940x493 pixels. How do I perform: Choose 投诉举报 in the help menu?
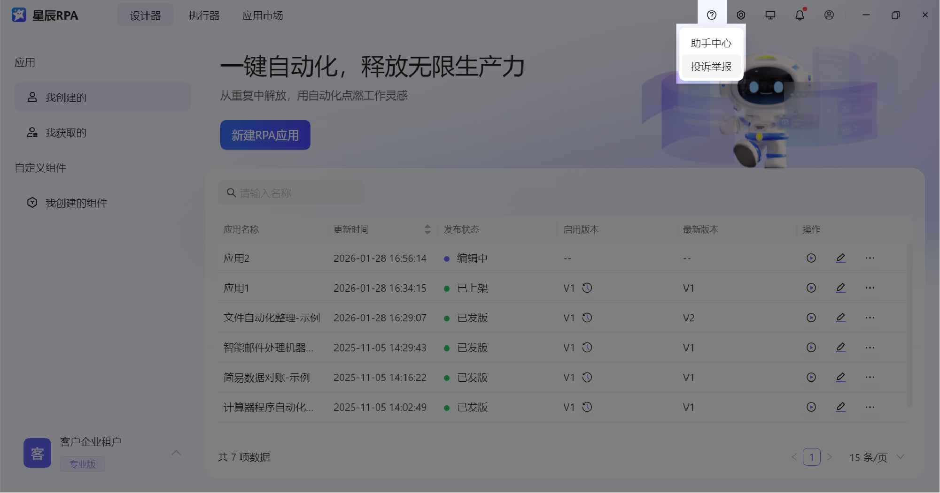point(711,67)
